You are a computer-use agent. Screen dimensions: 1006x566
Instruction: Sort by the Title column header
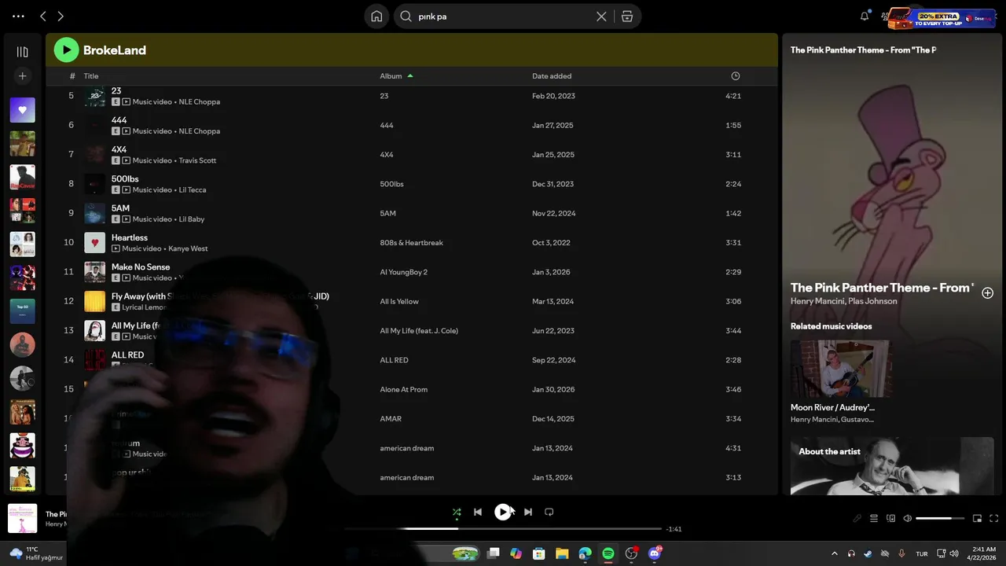coord(91,76)
